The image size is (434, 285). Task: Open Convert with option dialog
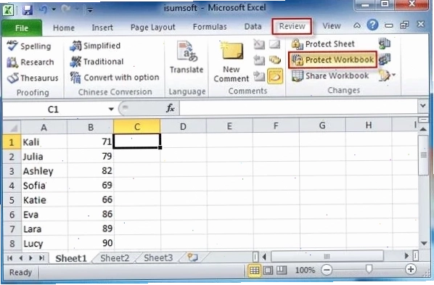pos(115,78)
